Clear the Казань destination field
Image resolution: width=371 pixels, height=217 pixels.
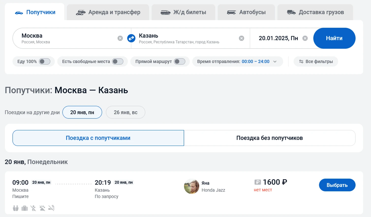(241, 38)
